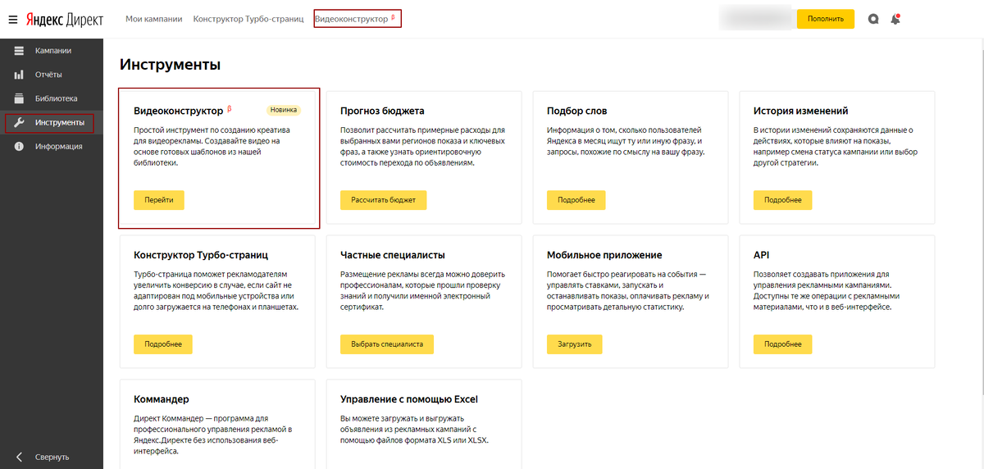Viewport: 984px width, 469px height.
Task: Click Подробнее under Конструктор Турбо-страниц card
Action: (x=163, y=344)
